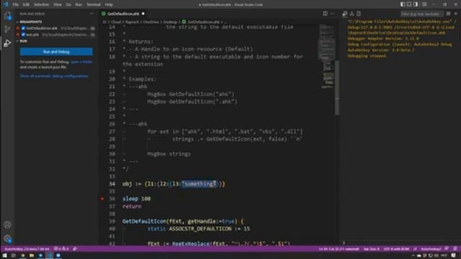
Task: Collapse the Run section
Action: point(22,41)
